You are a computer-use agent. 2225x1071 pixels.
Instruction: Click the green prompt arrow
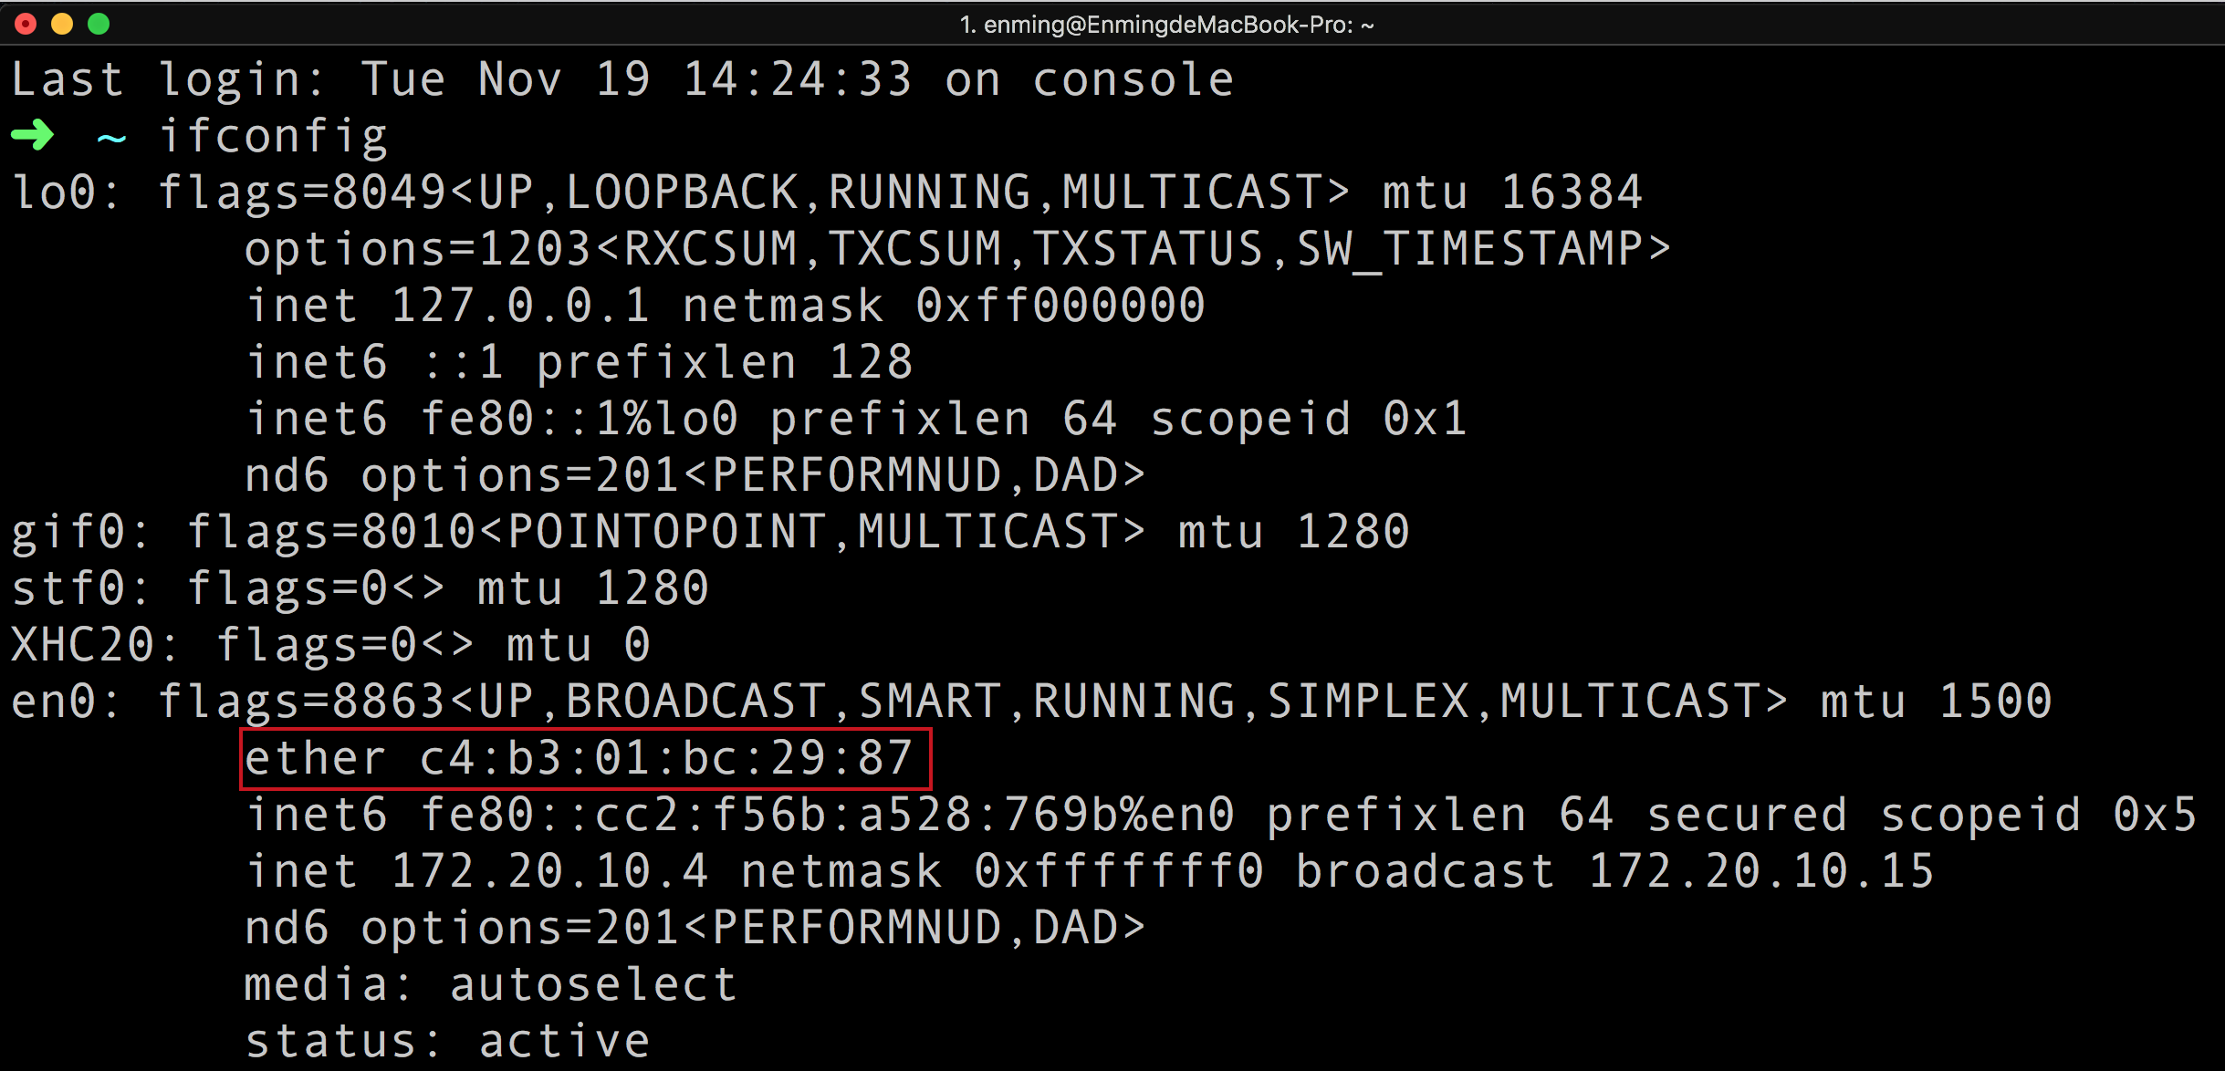(33, 136)
